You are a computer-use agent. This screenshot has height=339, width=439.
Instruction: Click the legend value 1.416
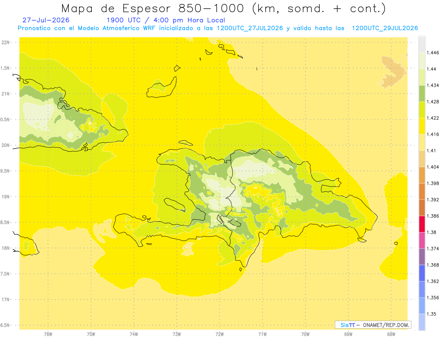pyautogui.click(x=434, y=134)
